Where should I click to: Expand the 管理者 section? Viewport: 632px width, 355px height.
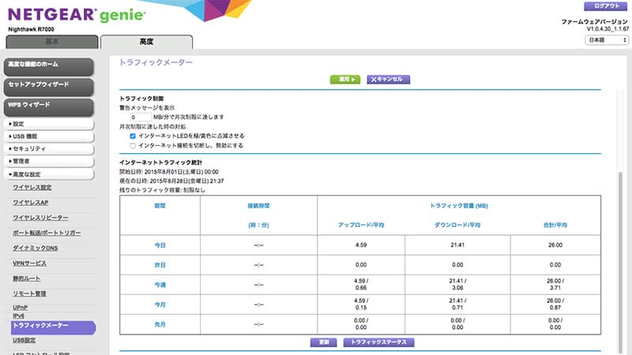coord(47,161)
